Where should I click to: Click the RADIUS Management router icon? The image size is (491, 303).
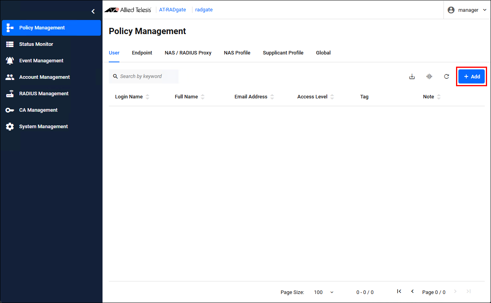(10, 94)
